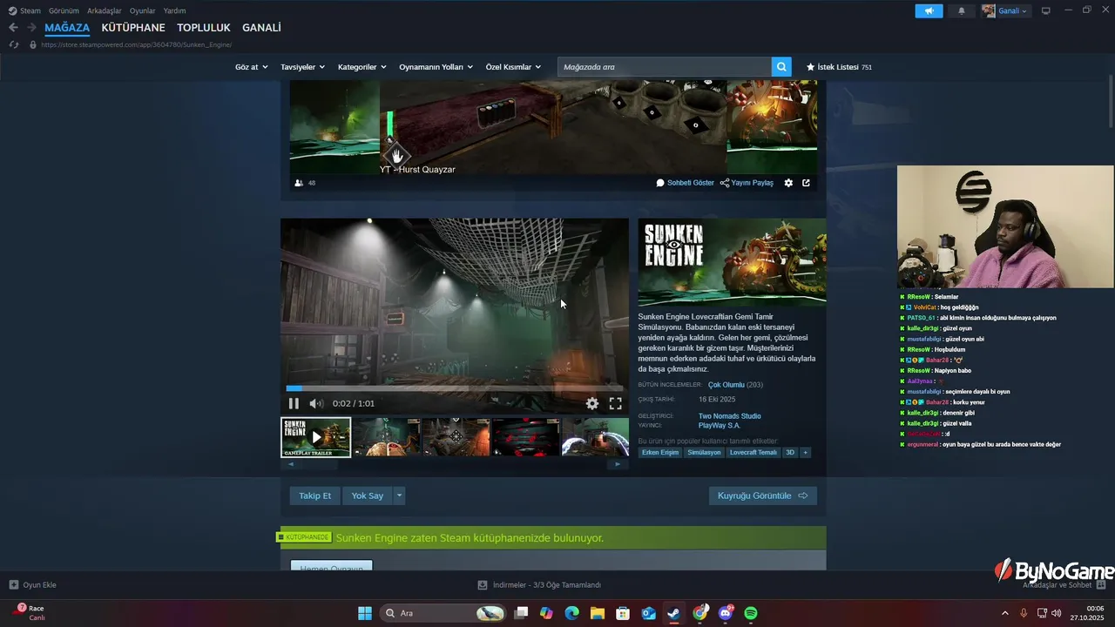Click the Yok Say ignore button
Screen dimensions: 1115x627
pos(367,496)
